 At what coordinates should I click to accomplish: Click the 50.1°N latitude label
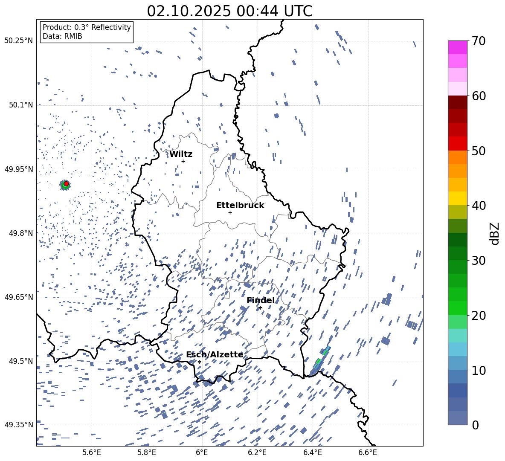click(21, 105)
